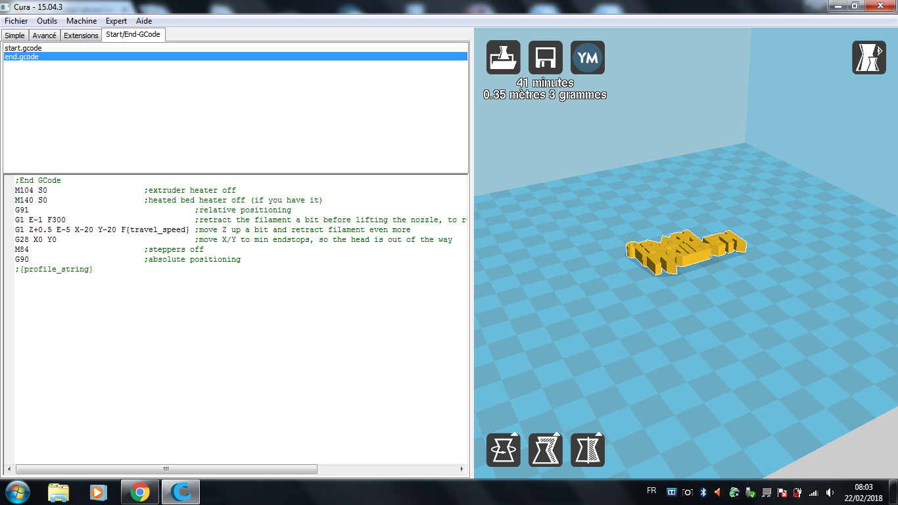Screen dimensions: 898x505
Task: Select the Scale tool icon
Action: click(x=546, y=450)
